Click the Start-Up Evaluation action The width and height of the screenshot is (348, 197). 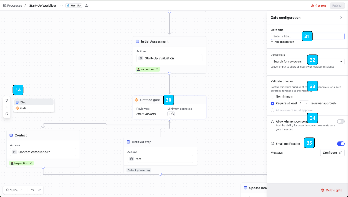[169, 58]
